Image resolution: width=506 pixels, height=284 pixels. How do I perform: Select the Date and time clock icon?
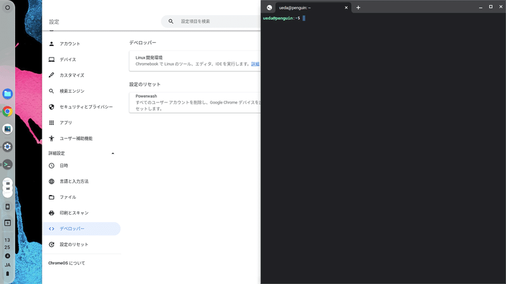51,165
